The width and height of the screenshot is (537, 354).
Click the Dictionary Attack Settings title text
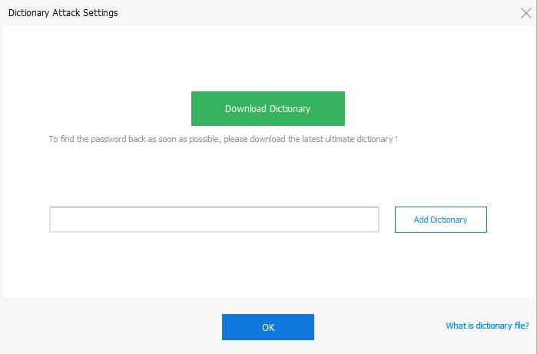[63, 12]
